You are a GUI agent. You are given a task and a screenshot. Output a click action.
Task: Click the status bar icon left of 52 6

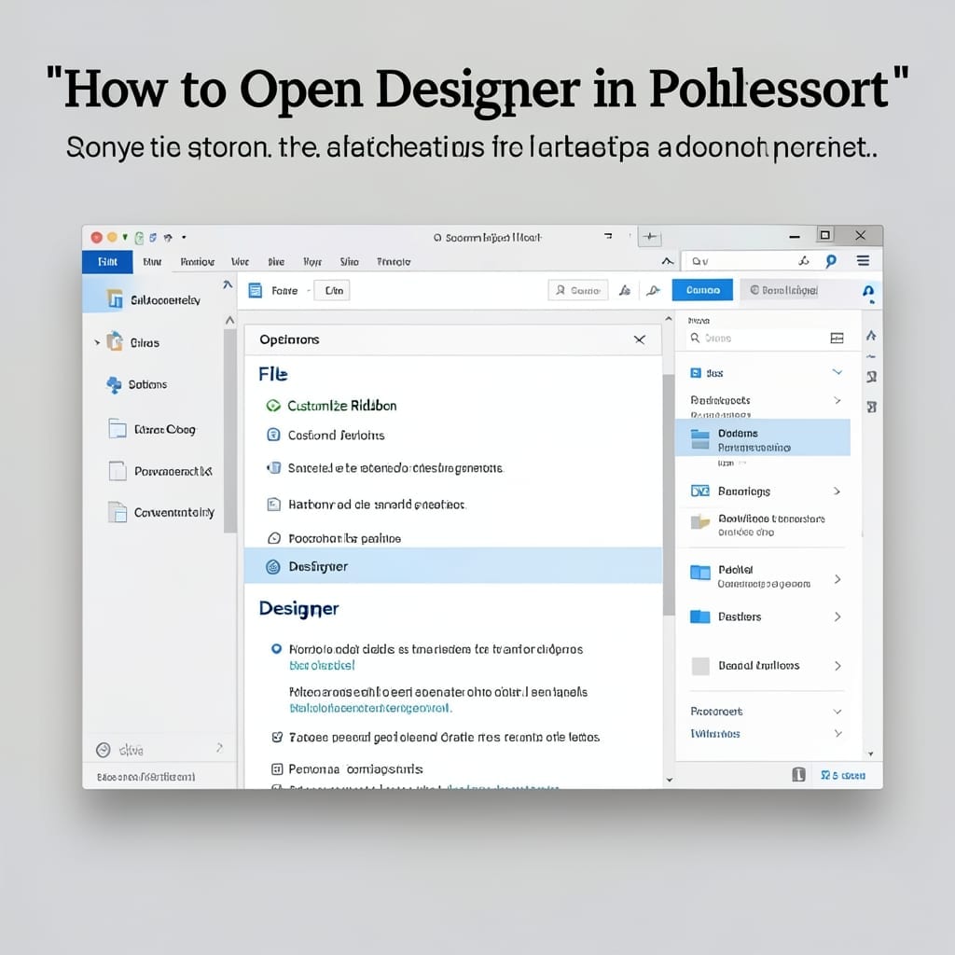point(798,775)
